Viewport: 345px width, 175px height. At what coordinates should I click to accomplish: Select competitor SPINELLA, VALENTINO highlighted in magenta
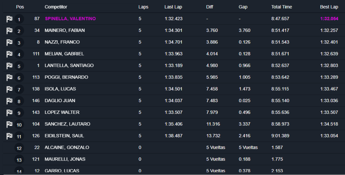coord(70,19)
